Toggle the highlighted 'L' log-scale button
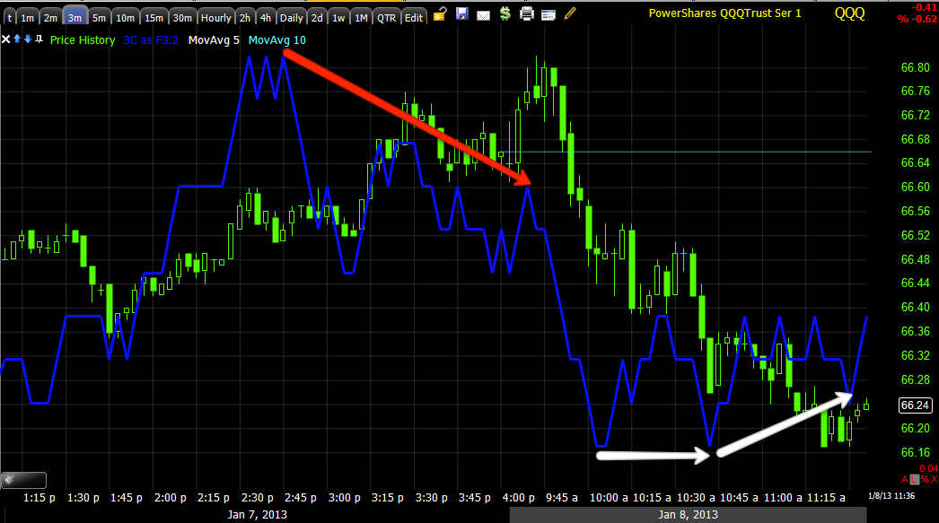 pos(914,479)
